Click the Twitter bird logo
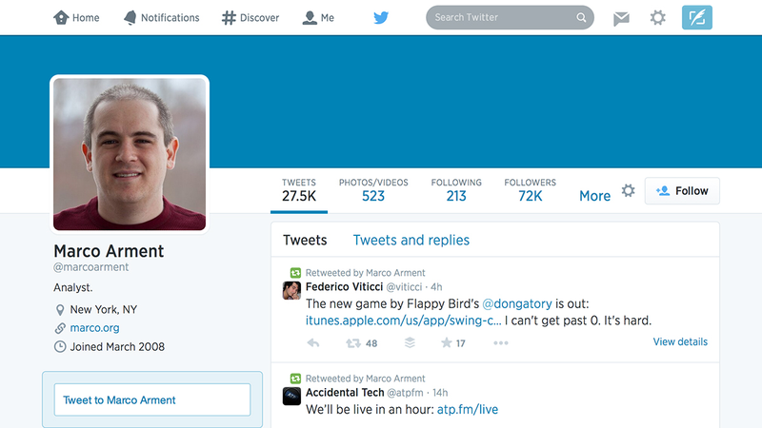This screenshot has width=762, height=428. tap(381, 18)
